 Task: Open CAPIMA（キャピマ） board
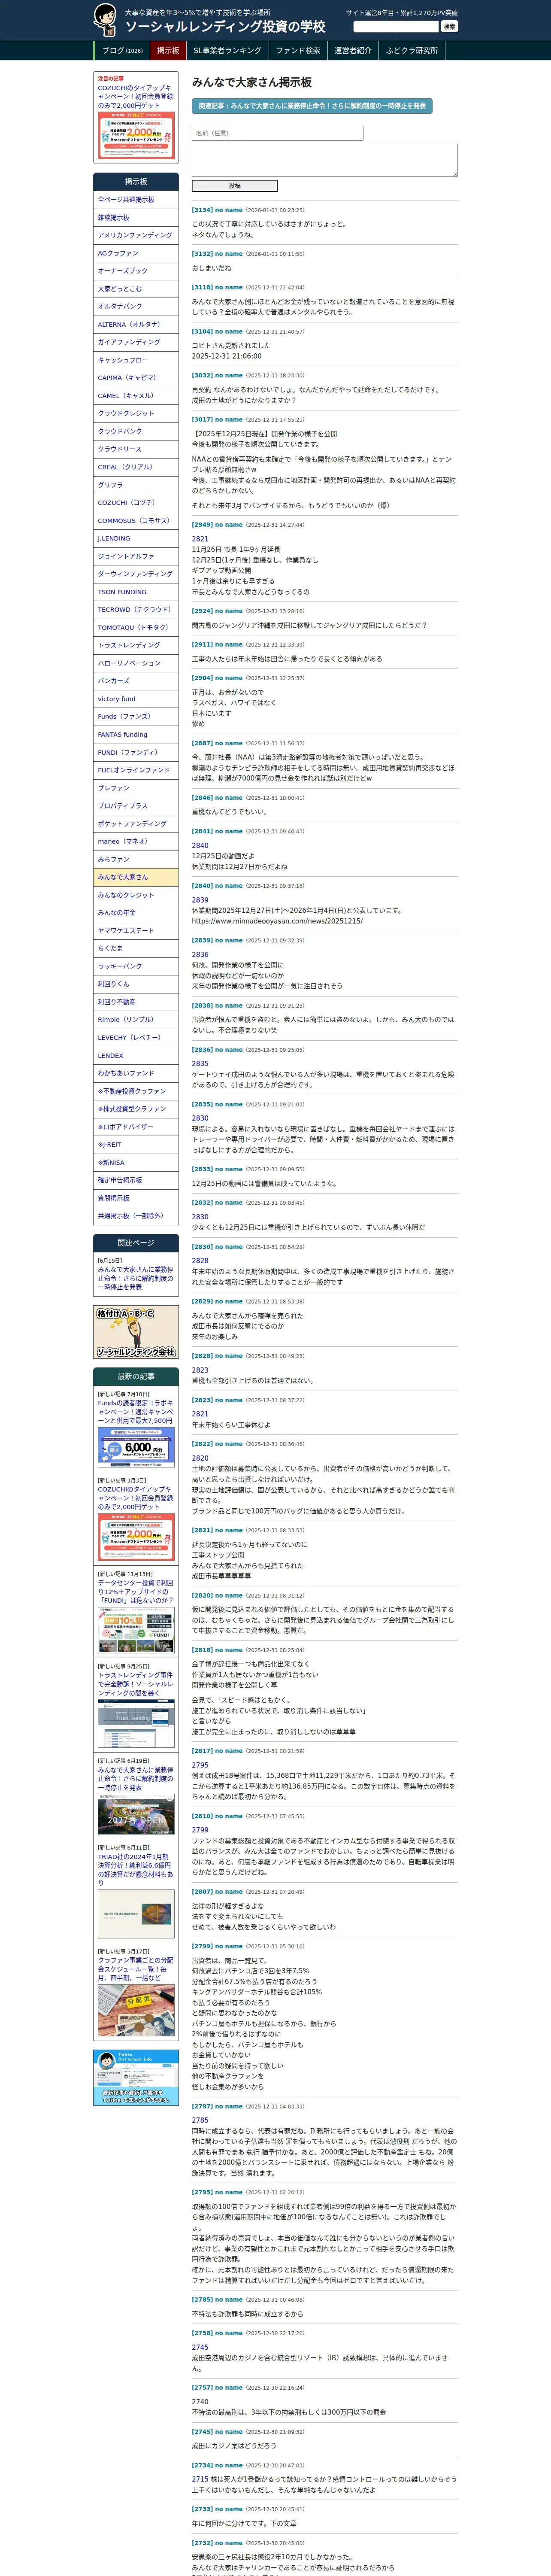pyautogui.click(x=136, y=378)
